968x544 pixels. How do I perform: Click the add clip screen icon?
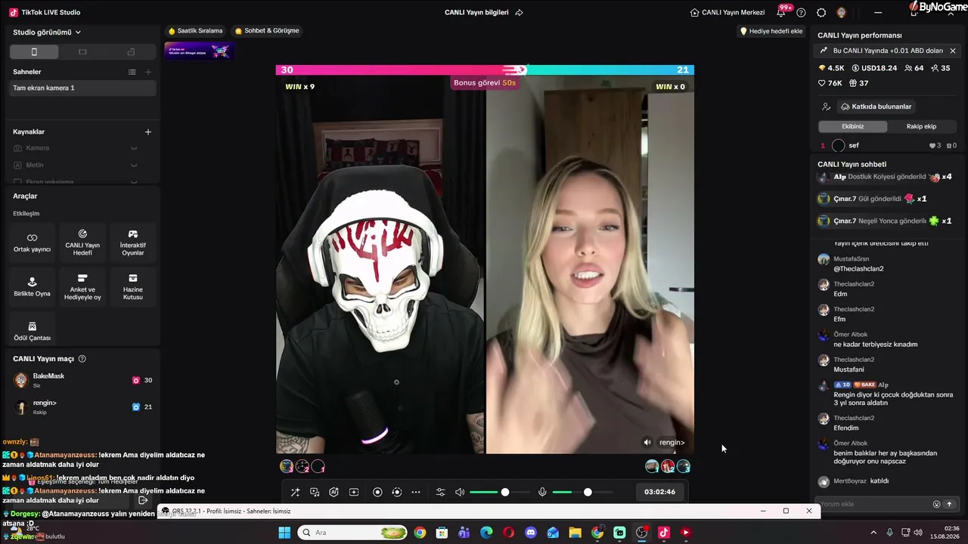(353, 493)
